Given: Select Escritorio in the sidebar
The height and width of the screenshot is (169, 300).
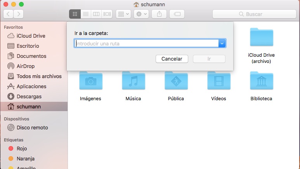Looking at the screenshot, I should pyautogui.click(x=34, y=46).
